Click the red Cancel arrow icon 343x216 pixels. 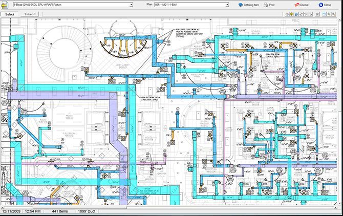pos(297,5)
